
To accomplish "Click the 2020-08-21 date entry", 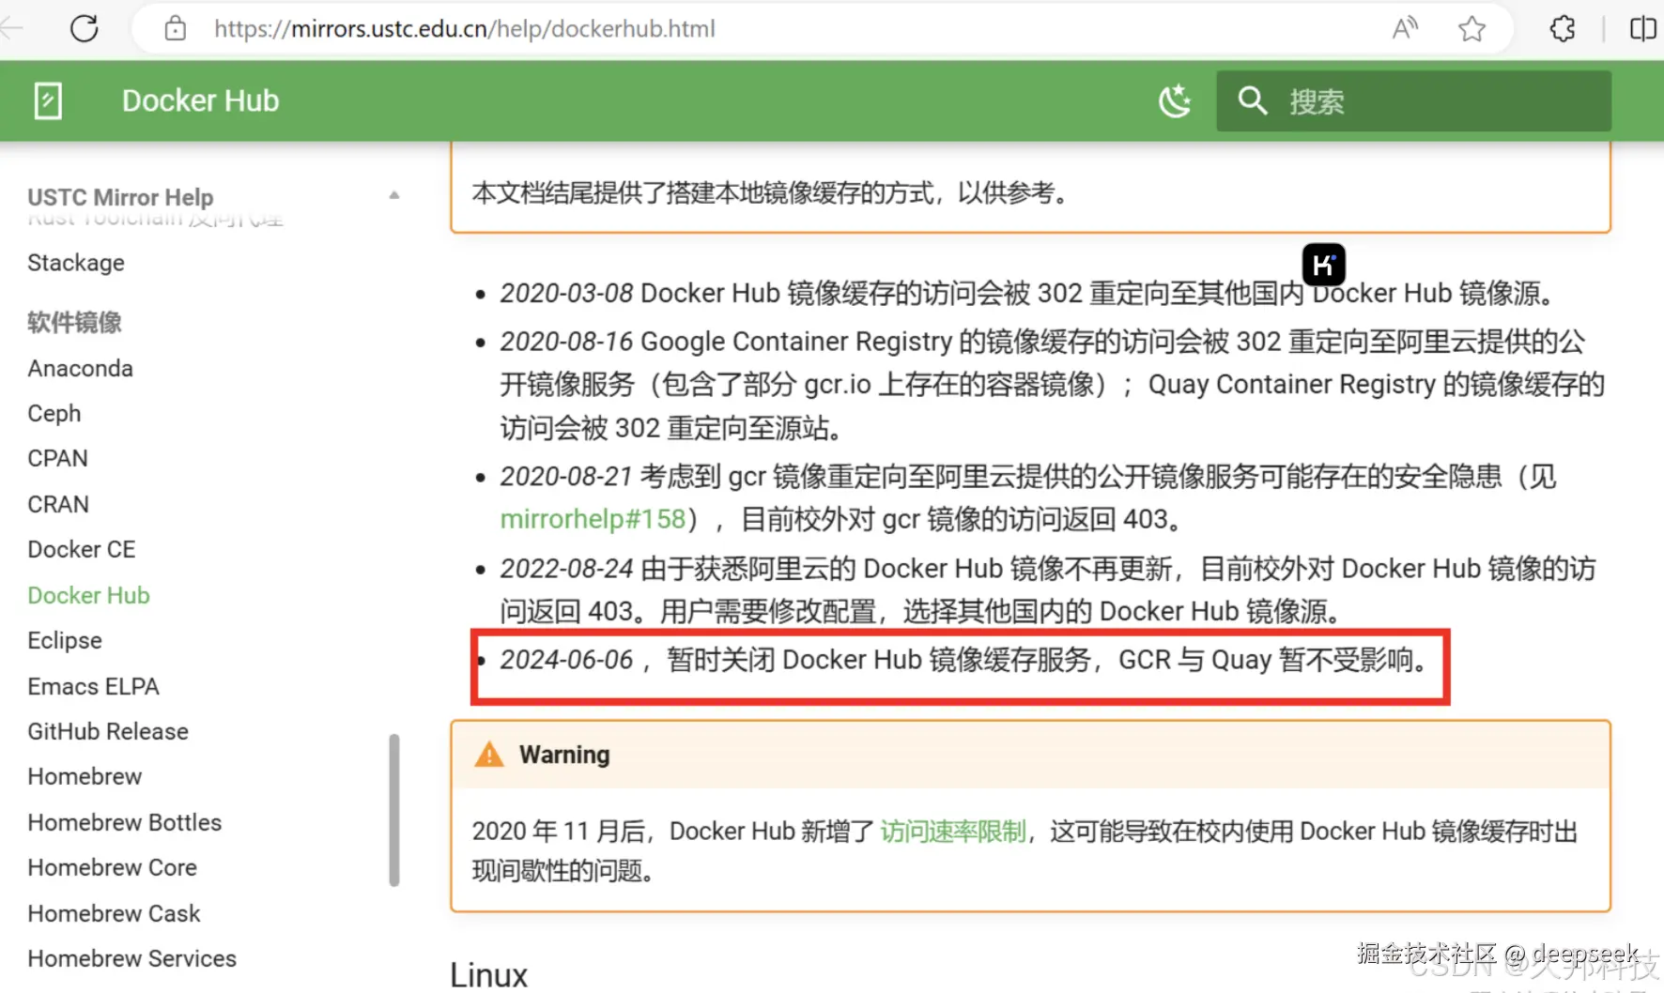I will pyautogui.click(x=566, y=477).
